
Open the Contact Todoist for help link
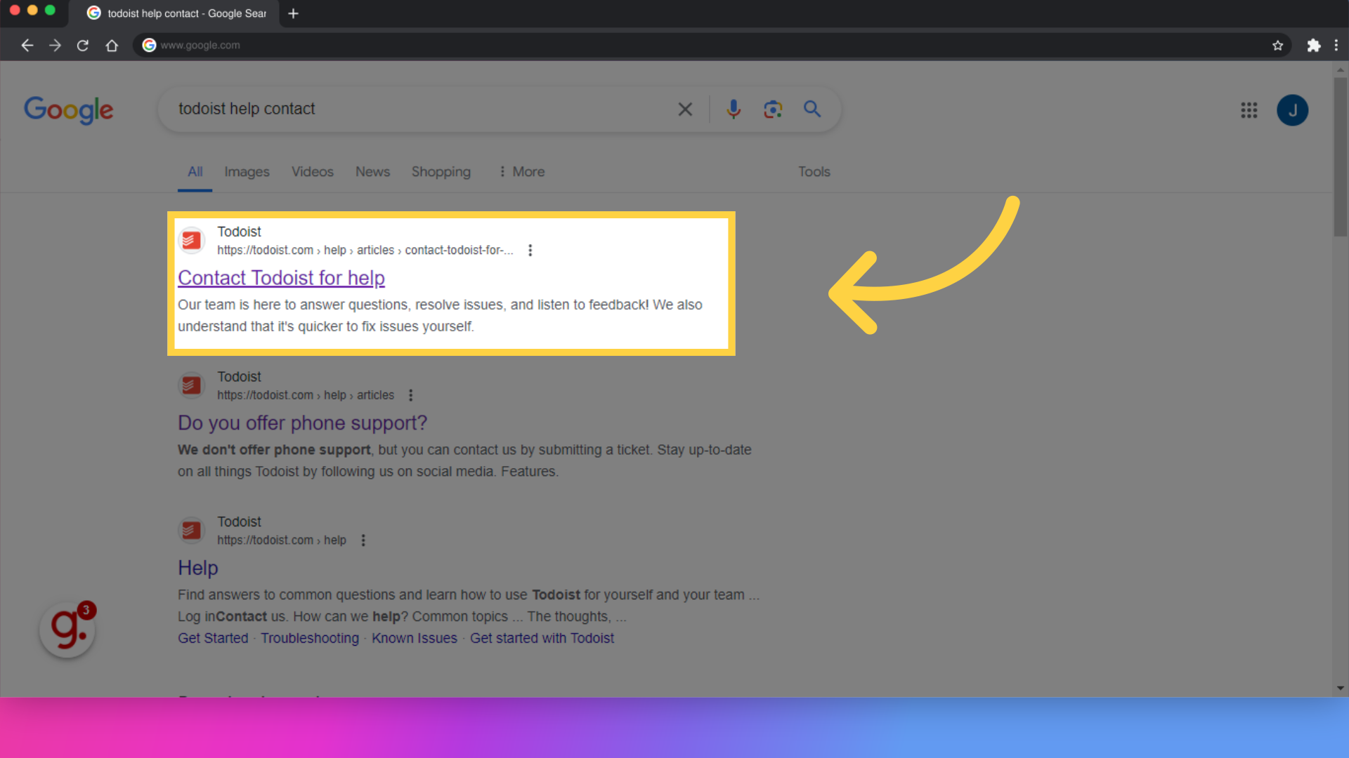(x=281, y=277)
